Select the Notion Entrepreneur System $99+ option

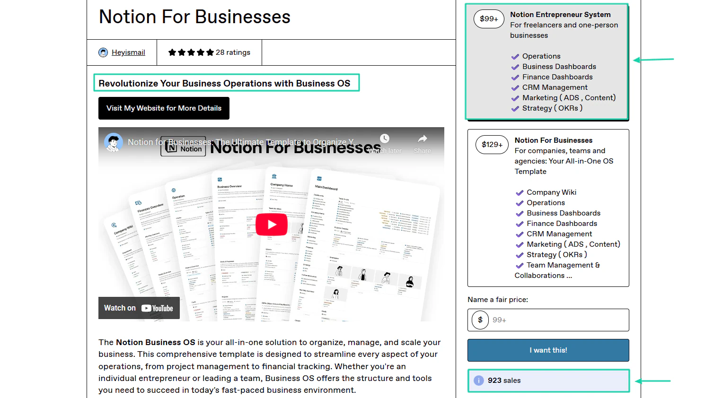click(x=547, y=61)
